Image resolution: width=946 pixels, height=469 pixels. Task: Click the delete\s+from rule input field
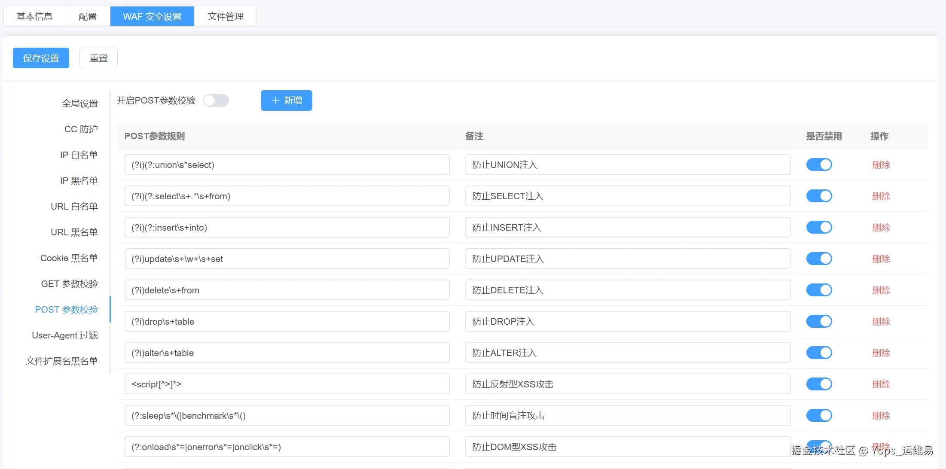[287, 290]
